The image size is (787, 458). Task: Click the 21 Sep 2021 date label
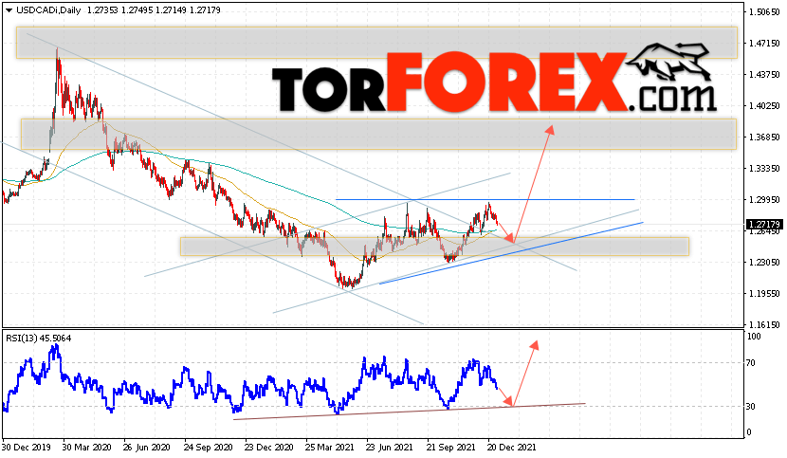coord(450,447)
